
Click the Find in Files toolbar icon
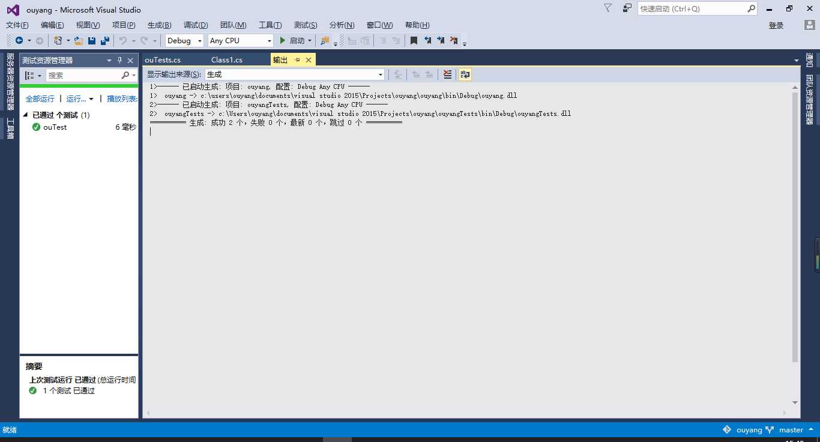(325, 40)
